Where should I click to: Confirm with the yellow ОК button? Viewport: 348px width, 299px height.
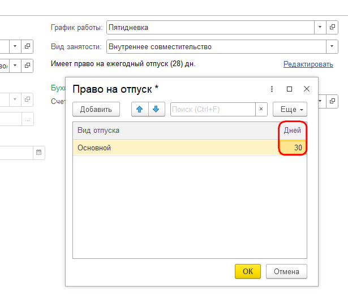[248, 271]
